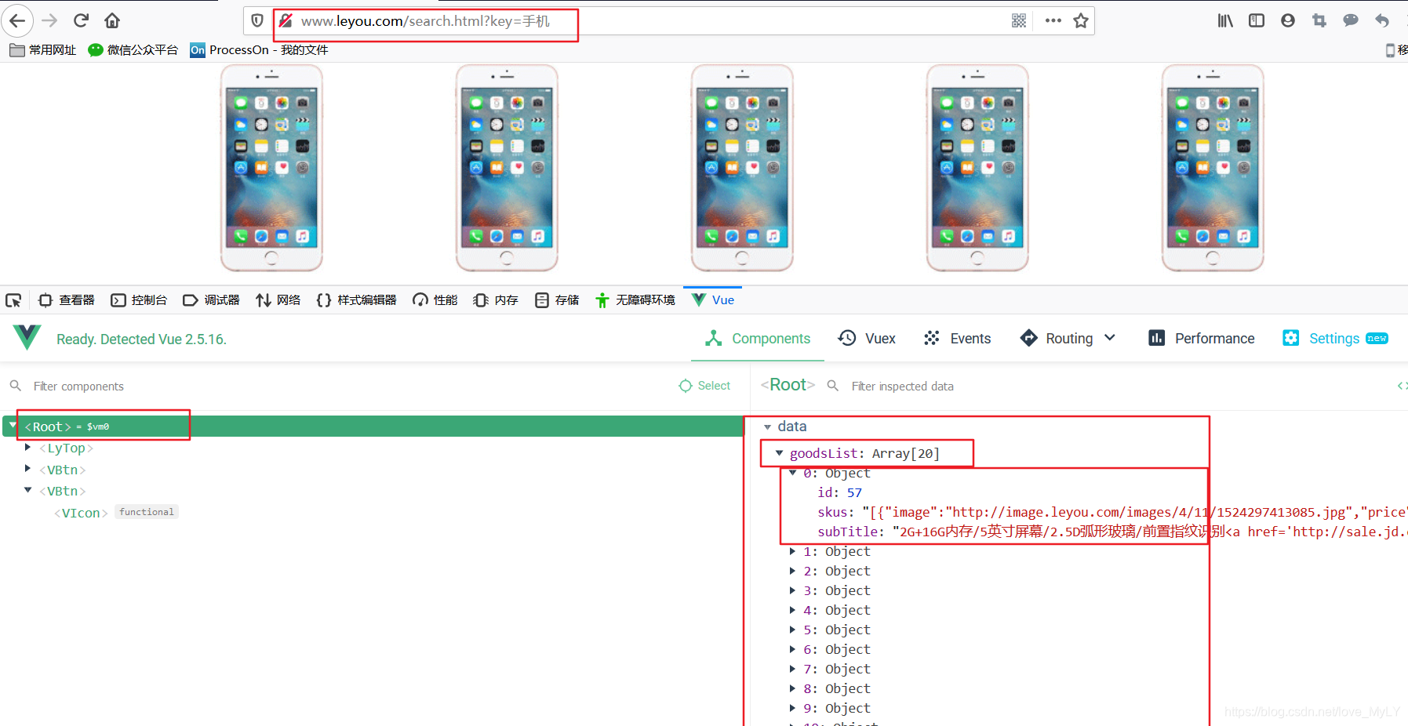Click the Home icon in browser toolbar
Image resolution: width=1408 pixels, height=726 pixels.
(111, 20)
